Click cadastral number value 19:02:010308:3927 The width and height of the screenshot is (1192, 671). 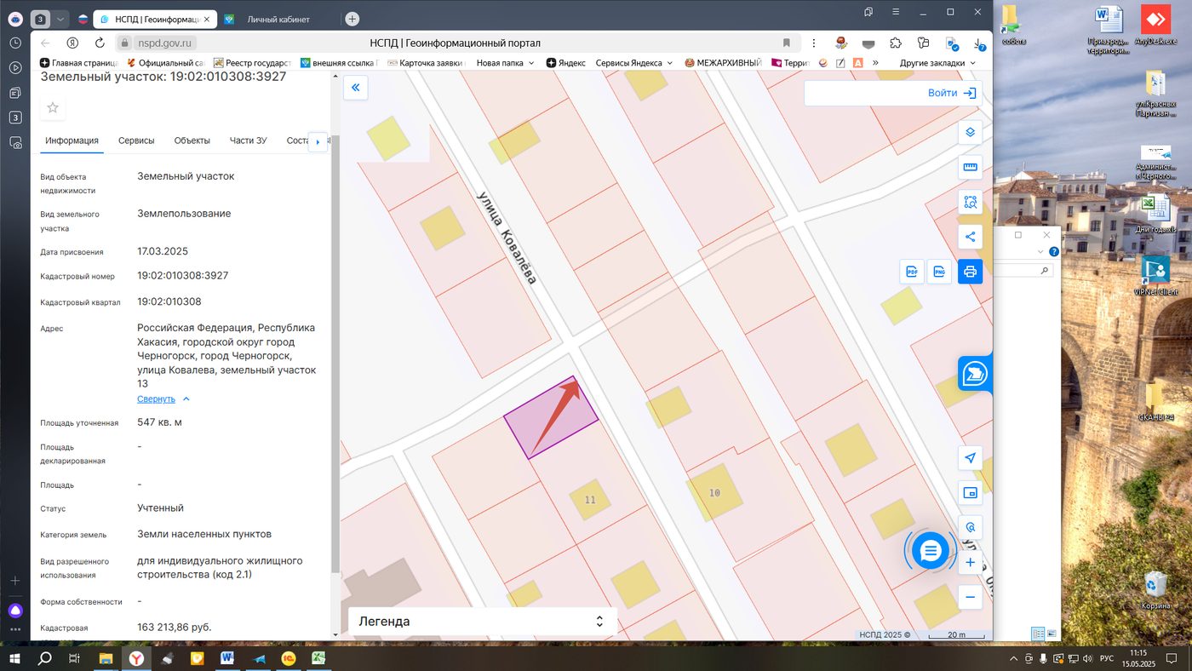[x=183, y=276]
